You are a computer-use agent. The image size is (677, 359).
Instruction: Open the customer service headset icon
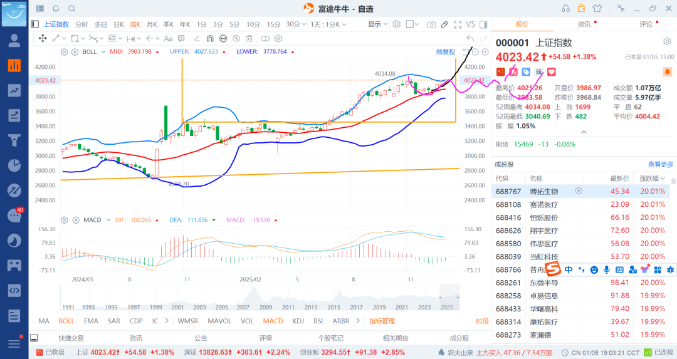[x=565, y=8]
